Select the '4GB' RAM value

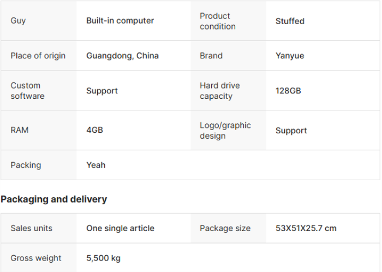coord(94,130)
